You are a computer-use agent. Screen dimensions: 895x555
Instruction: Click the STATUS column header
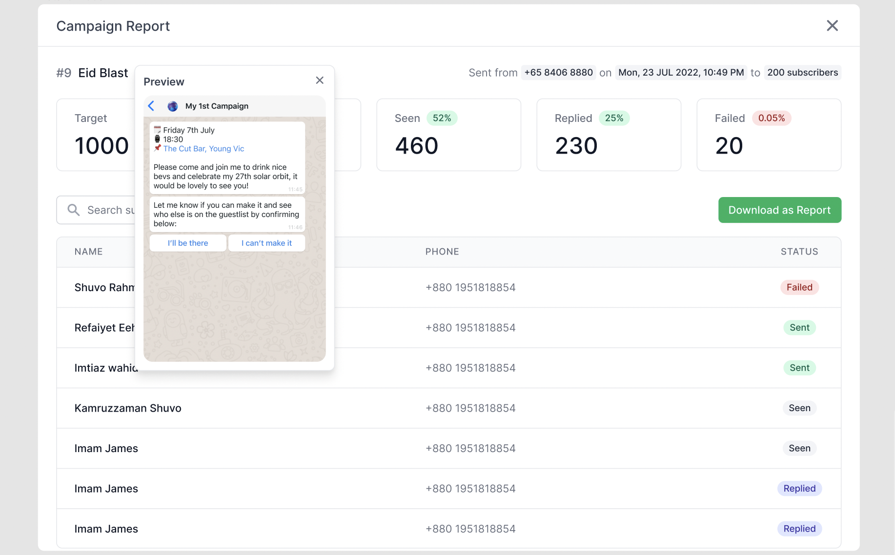[x=799, y=252]
